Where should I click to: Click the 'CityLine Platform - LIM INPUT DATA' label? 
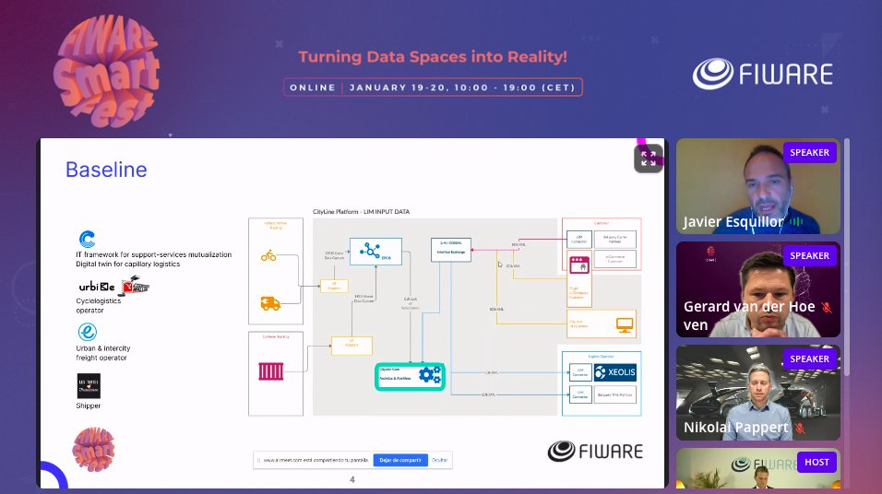[361, 212]
